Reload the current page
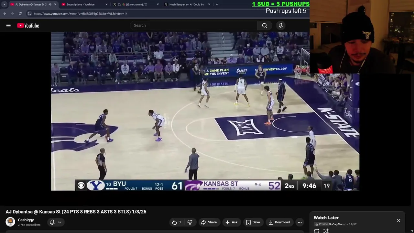 pyautogui.click(x=20, y=14)
